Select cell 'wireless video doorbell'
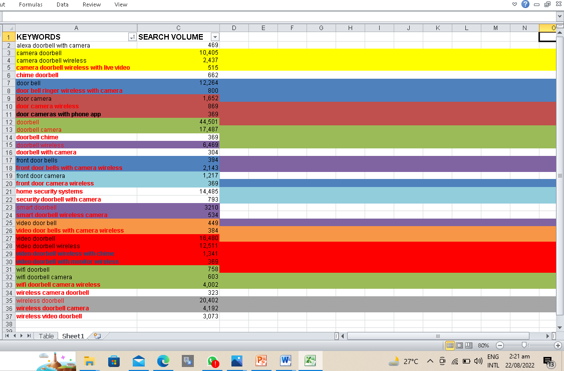 76,316
